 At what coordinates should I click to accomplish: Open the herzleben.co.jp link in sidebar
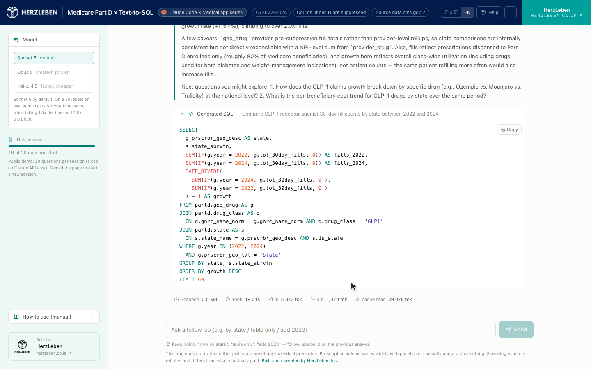click(53, 353)
